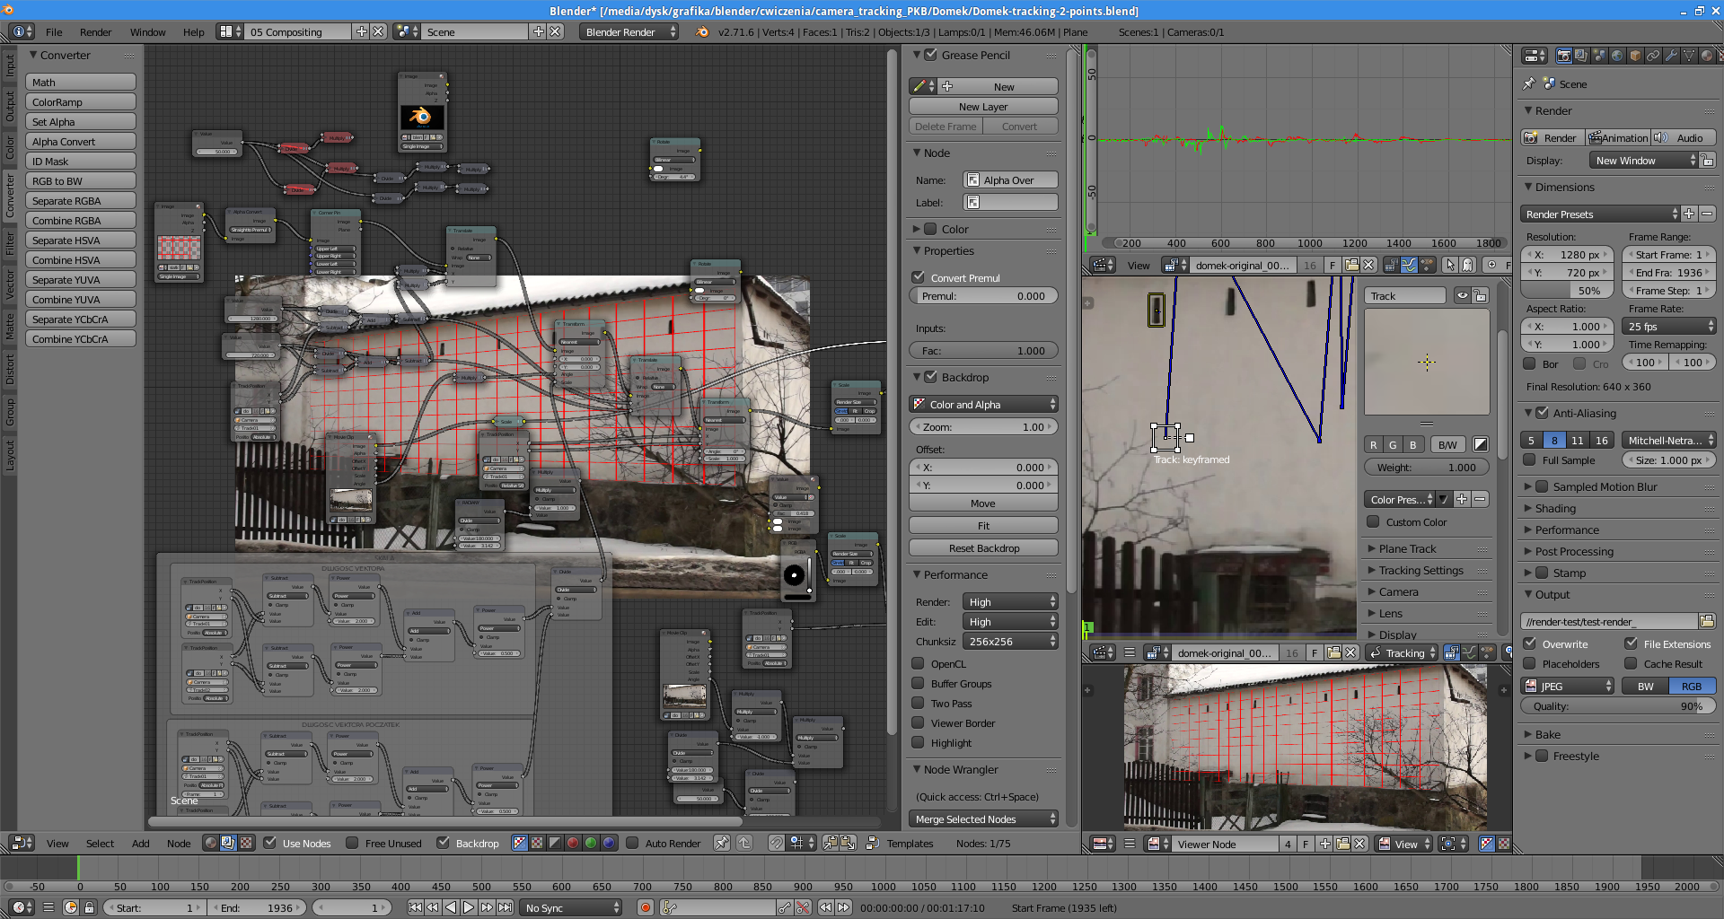
Task: Open Render Layers tab icon in properties header
Action: point(1581,56)
